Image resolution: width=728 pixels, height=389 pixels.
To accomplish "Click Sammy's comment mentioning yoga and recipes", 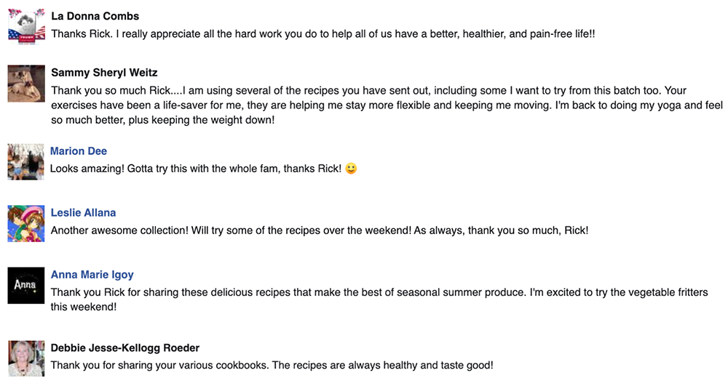I will click(387, 105).
